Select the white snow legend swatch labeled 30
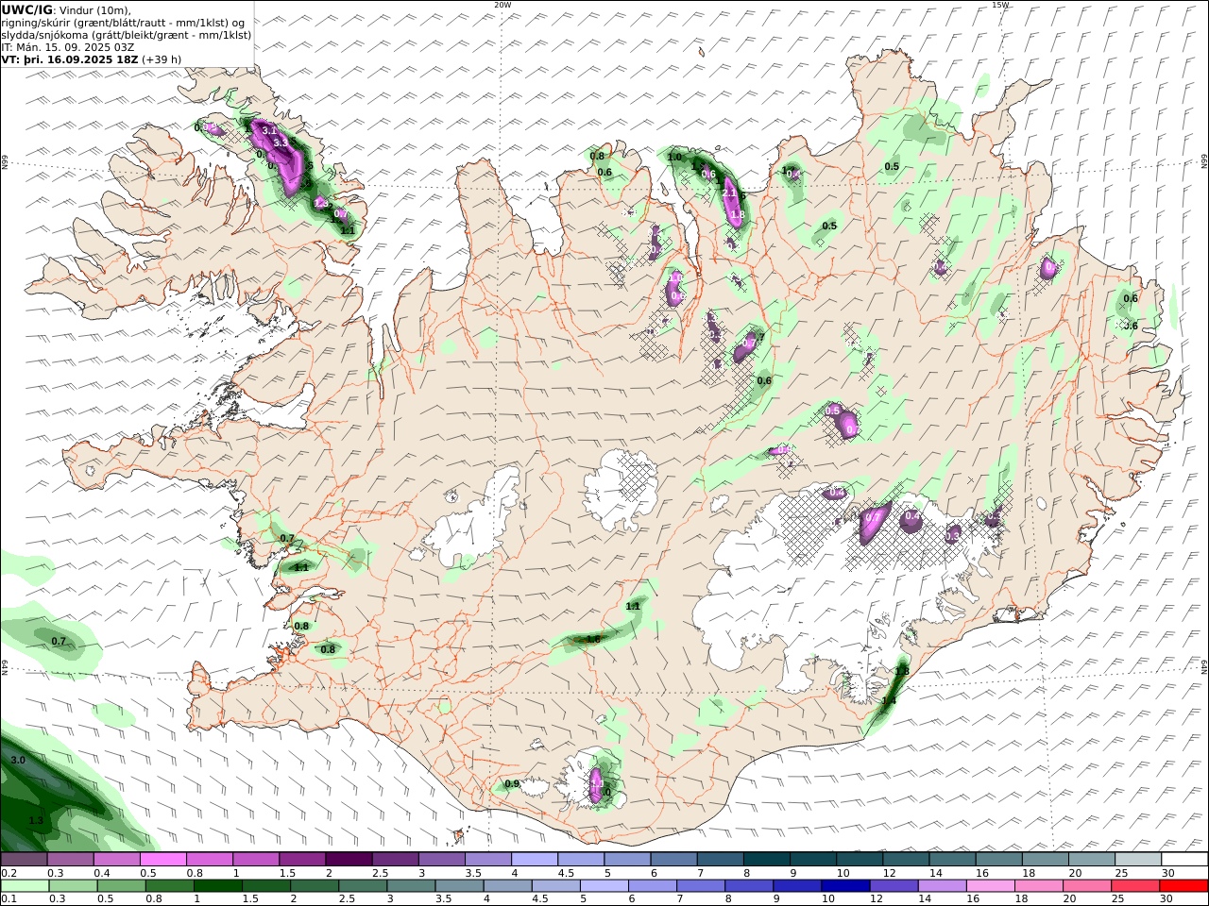Screen dimensions: 1209x906 1183,860
